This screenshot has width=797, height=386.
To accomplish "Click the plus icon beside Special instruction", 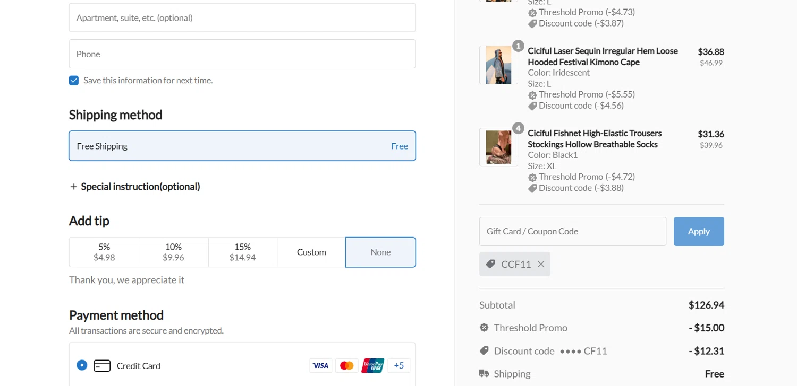I will [74, 187].
